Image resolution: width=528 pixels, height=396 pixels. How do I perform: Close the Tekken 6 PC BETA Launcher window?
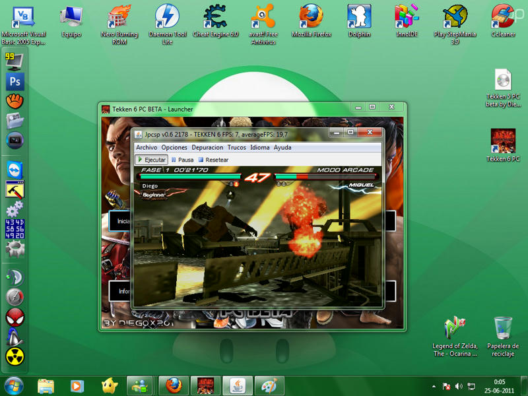(x=391, y=107)
